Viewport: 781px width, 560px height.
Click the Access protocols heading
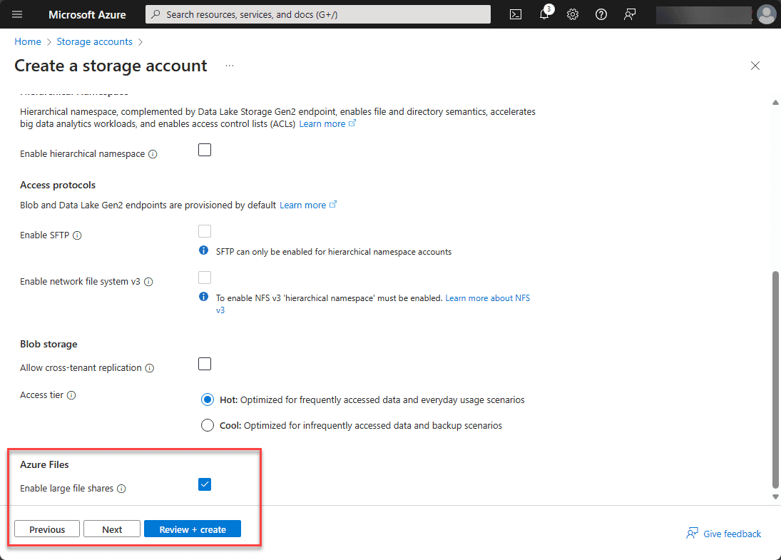(x=58, y=185)
